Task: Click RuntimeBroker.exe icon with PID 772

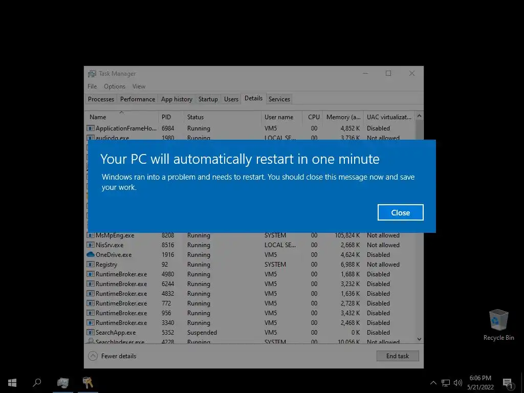Action: [91, 303]
